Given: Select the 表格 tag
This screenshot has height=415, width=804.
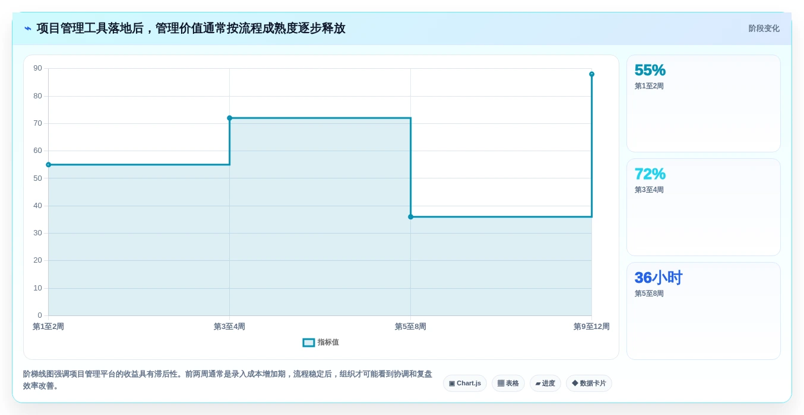Looking at the screenshot, I should coord(508,384).
